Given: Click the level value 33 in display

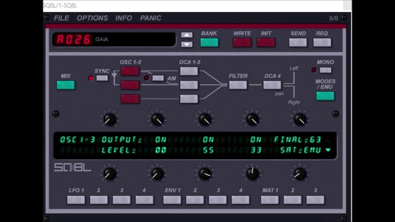Looking at the screenshot, I should pyautogui.click(x=256, y=150).
